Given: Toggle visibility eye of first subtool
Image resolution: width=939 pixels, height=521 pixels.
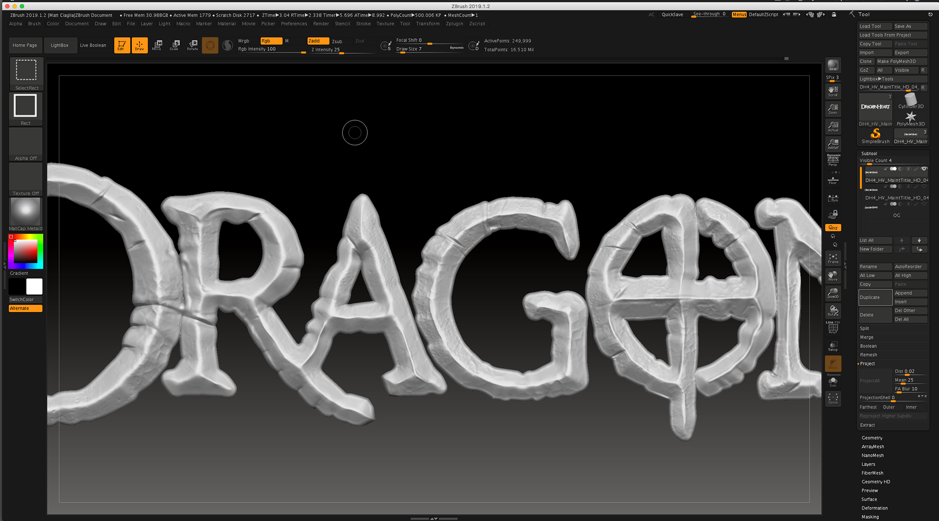Looking at the screenshot, I should point(924,169).
